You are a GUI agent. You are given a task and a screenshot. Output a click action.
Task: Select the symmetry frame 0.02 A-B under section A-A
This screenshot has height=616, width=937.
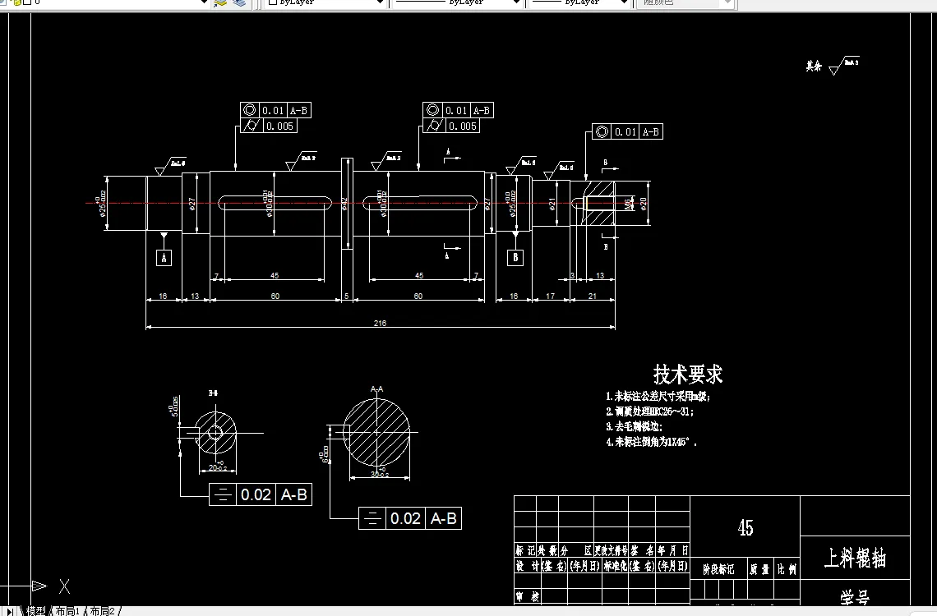410,518
